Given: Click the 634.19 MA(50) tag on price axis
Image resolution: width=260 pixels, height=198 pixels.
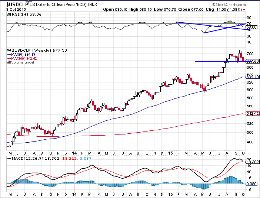Looking at the screenshot, I should click(x=253, y=77).
